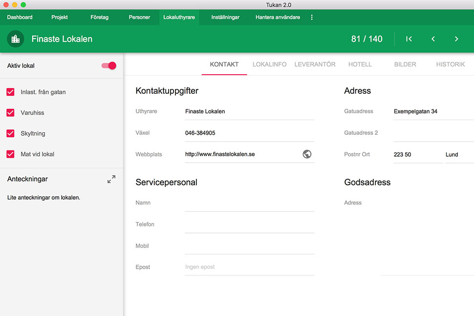Click the Kontaktuppgifter heading
Screen dimensions: 474x316
click(167, 91)
